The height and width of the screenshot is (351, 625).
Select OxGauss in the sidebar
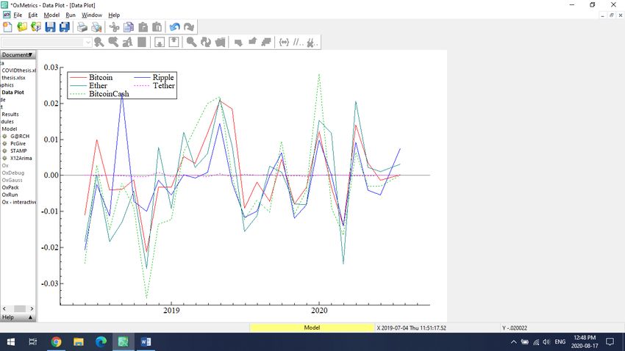click(x=12, y=180)
